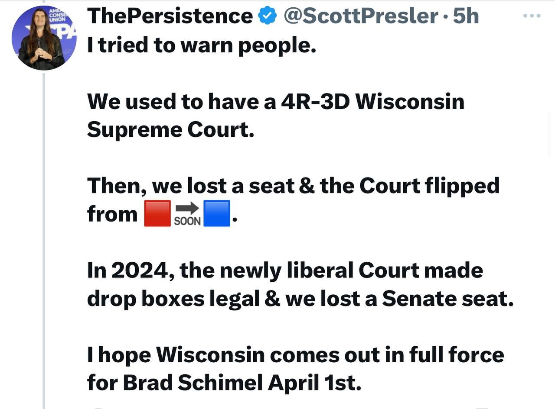This screenshot has height=409, width=555.
Task: Expand the thread via the connecting line
Action: [43, 216]
